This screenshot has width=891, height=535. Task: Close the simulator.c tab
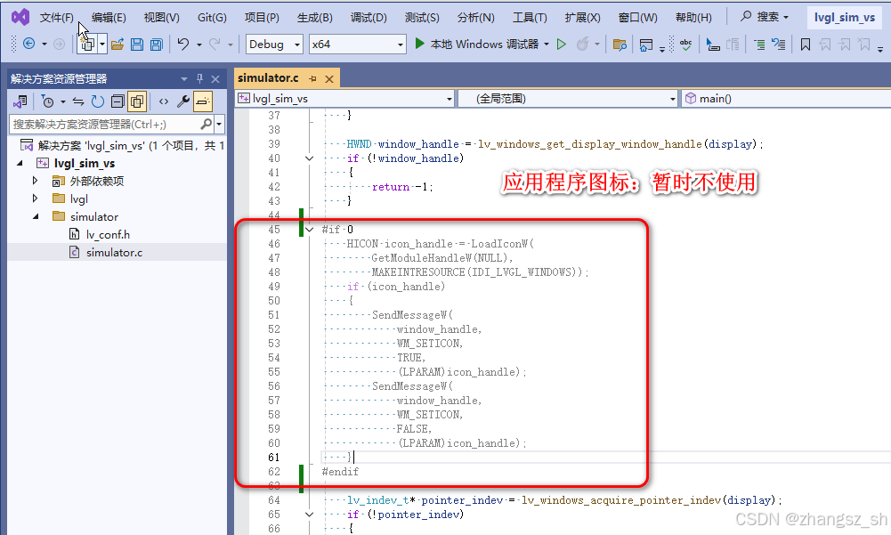tap(329, 78)
